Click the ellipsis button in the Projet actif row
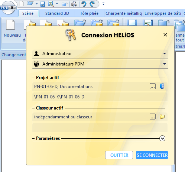 (153, 86)
